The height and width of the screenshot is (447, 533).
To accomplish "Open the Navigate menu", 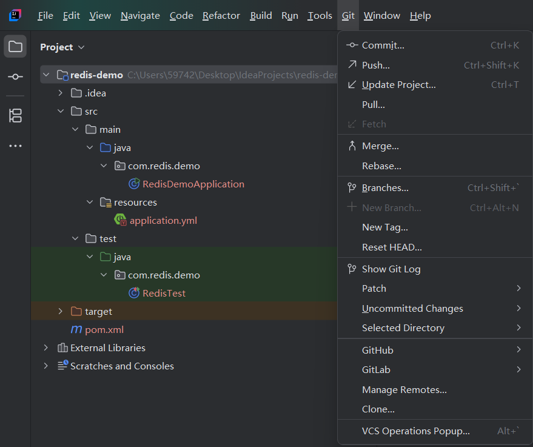I will [141, 15].
